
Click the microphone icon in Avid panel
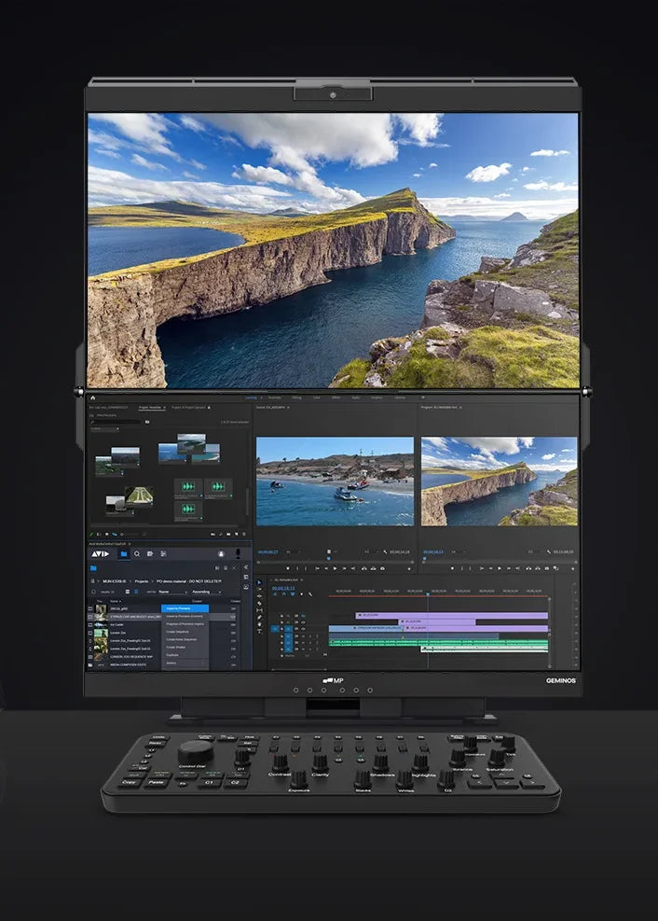(240, 553)
